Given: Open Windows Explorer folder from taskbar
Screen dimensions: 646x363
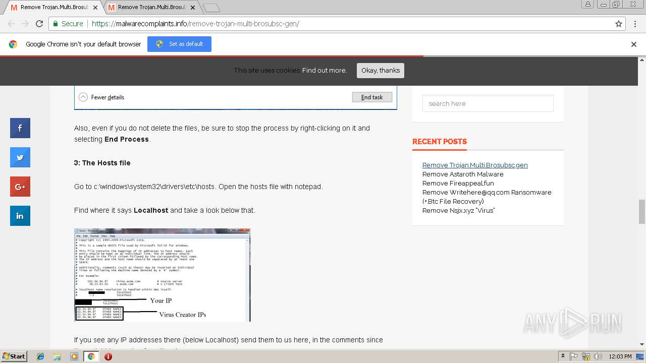Looking at the screenshot, I should point(57,356).
